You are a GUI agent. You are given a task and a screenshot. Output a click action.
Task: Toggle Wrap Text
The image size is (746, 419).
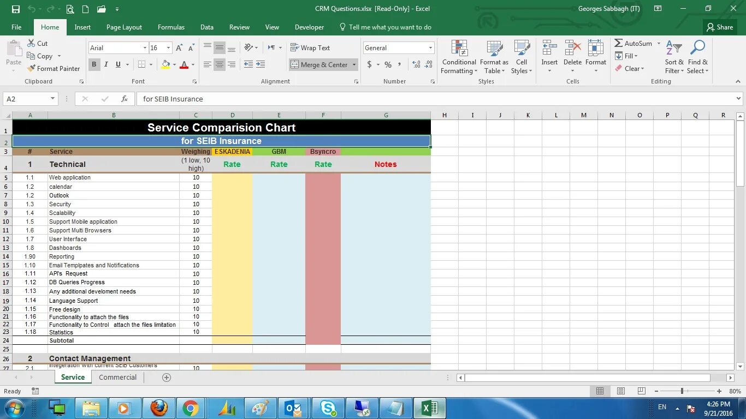click(x=310, y=48)
